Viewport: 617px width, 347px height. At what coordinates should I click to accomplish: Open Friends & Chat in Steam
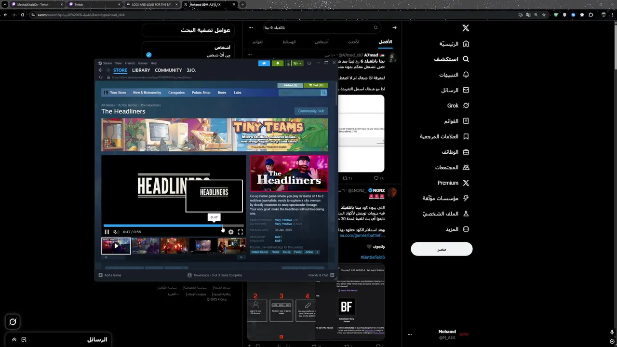321,275
